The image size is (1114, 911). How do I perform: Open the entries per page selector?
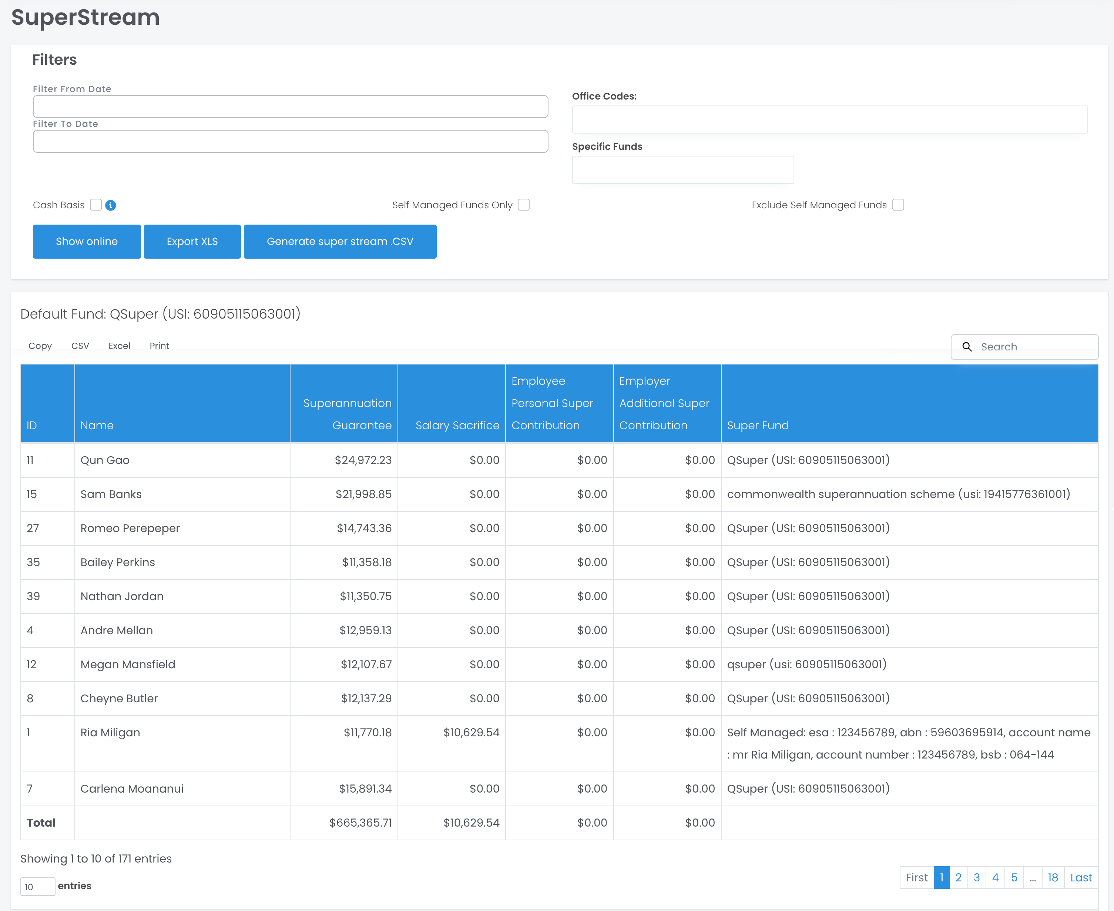tap(37, 886)
